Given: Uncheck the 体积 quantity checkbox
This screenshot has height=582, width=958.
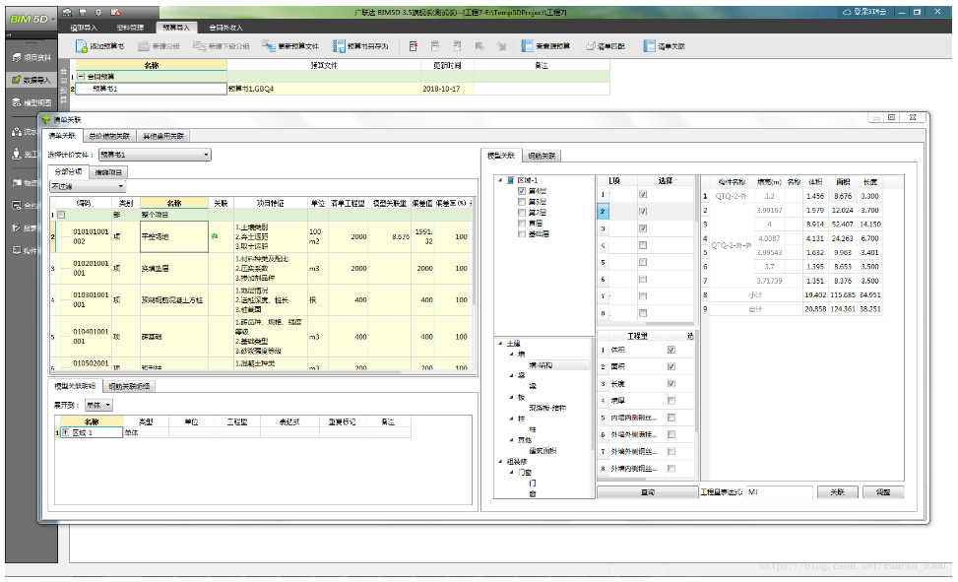Looking at the screenshot, I should pyautogui.click(x=671, y=350).
